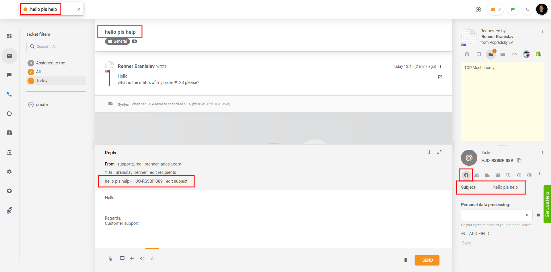Image resolution: width=551 pixels, height=272 pixels.
Task: Open Configuration gear in left sidebar
Action: 9,172
